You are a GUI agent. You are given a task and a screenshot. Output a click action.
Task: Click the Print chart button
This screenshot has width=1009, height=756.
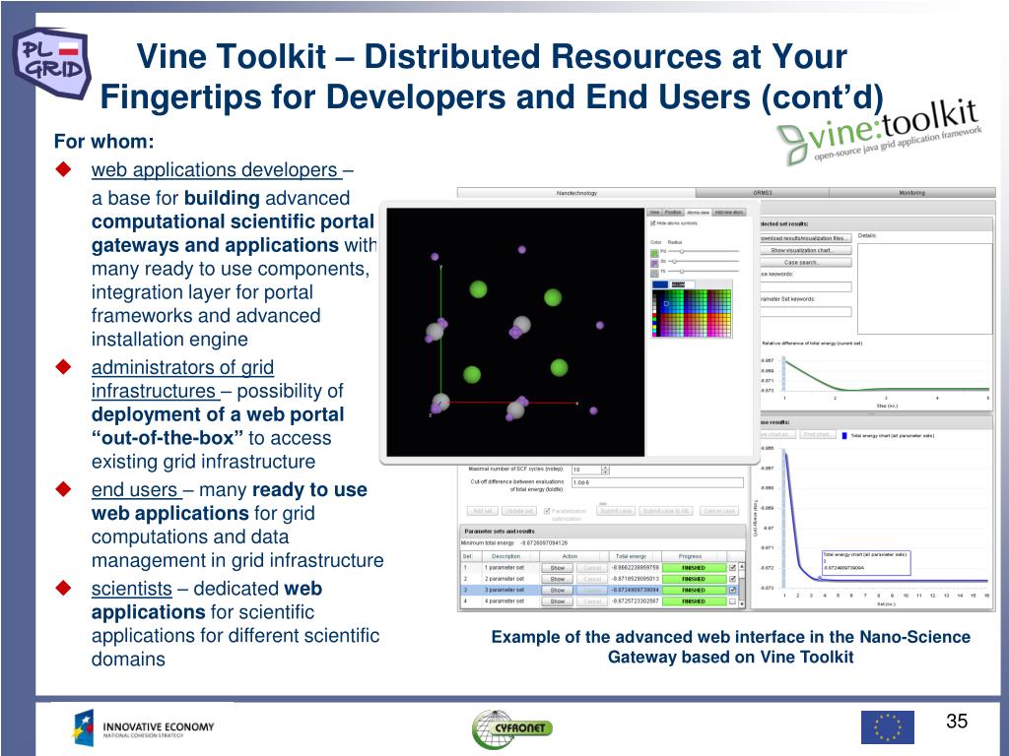tap(818, 434)
